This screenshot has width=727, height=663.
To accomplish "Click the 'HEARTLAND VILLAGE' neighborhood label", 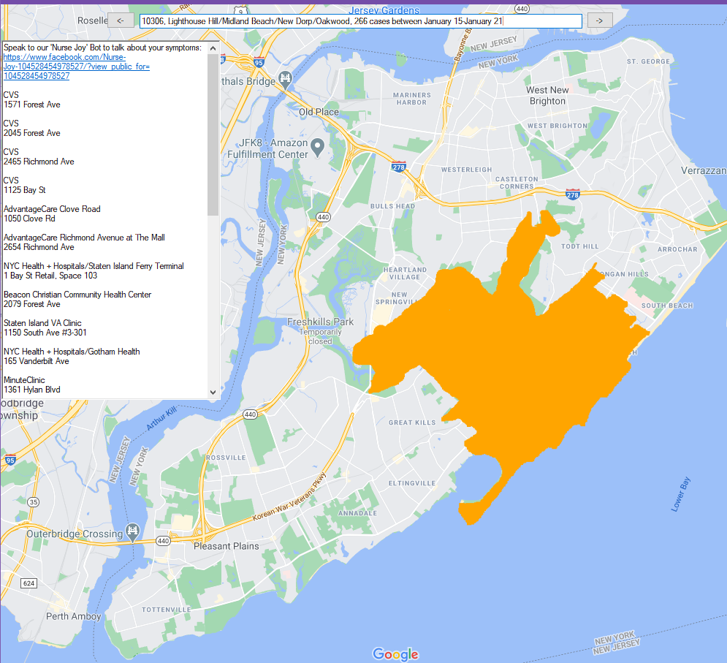I will (x=405, y=273).
